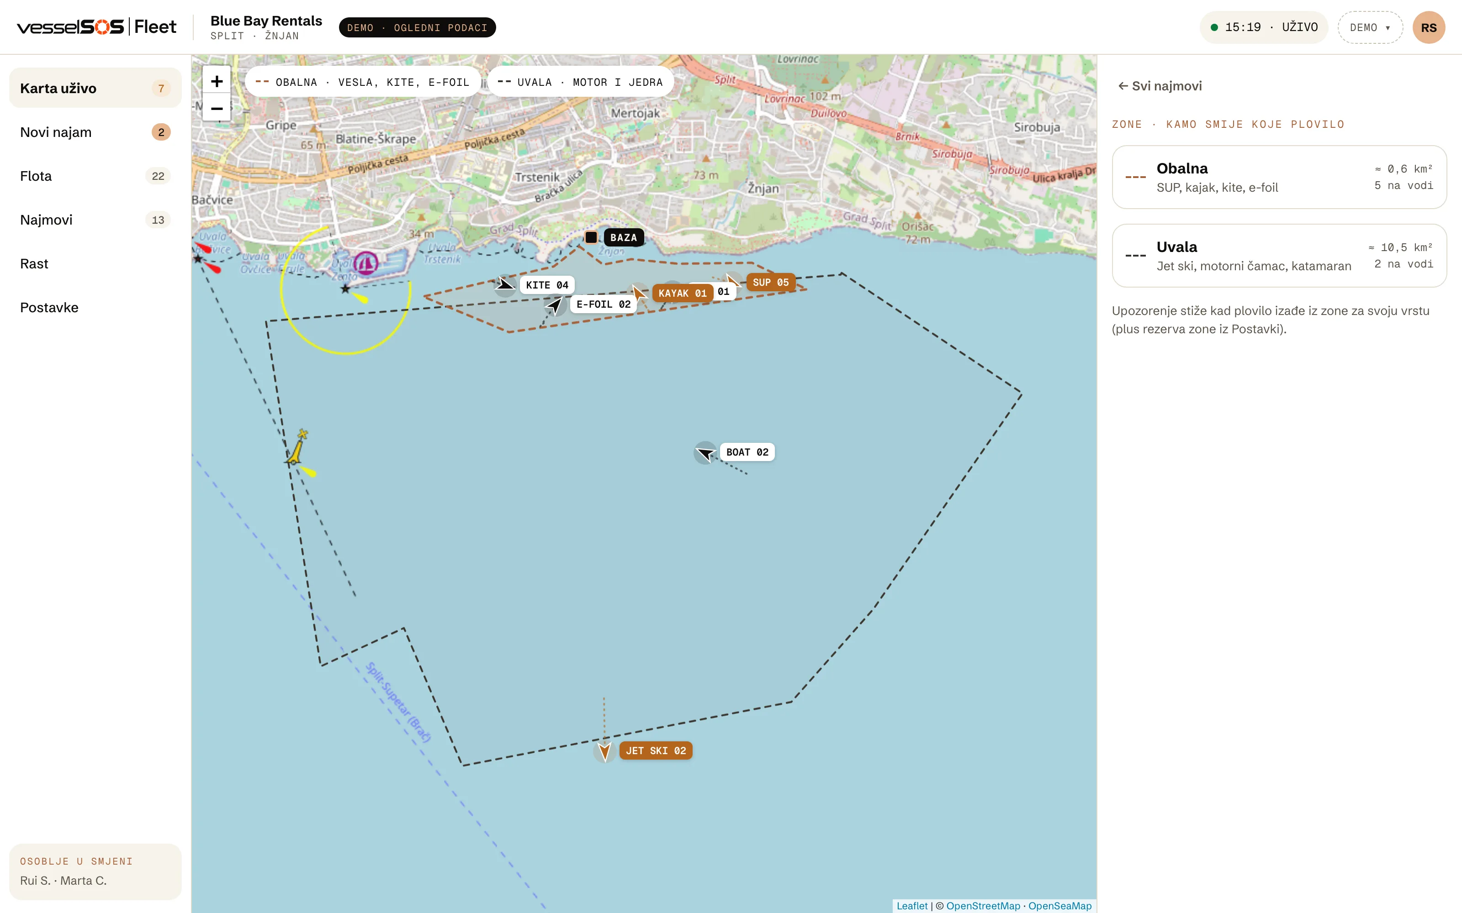
Task: Click the E-FOIL 02 vessel arrow marker
Action: pyautogui.click(x=555, y=305)
